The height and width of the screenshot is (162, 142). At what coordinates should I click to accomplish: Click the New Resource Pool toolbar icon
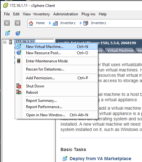tap(18, 33)
